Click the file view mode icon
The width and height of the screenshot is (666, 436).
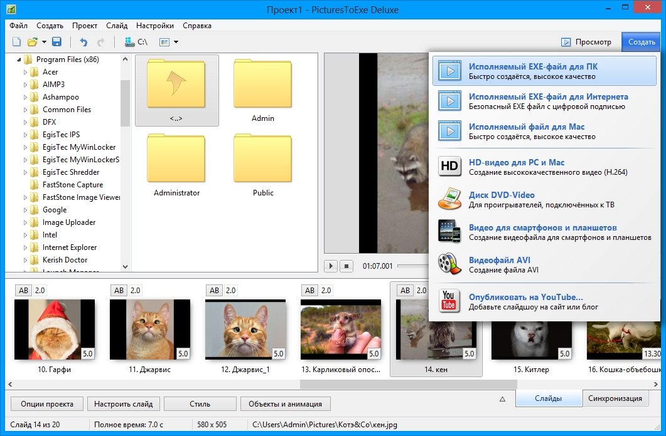coord(164,42)
